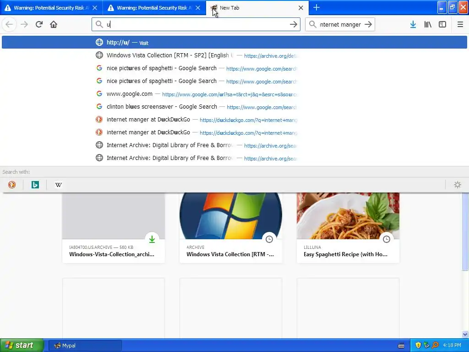469x352 pixels.
Task: Click the Mypal taskbar button
Action: click(85, 346)
